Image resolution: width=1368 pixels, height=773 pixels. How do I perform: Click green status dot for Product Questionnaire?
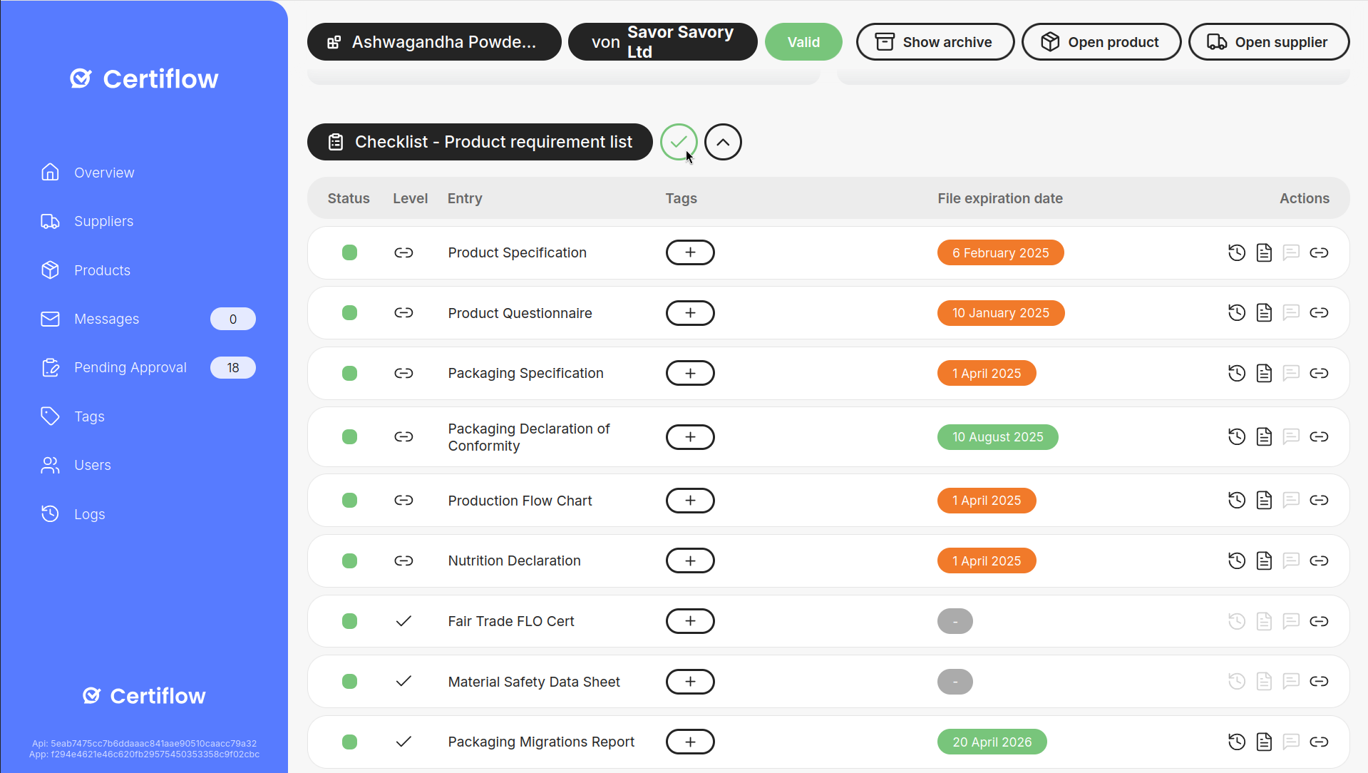click(349, 313)
